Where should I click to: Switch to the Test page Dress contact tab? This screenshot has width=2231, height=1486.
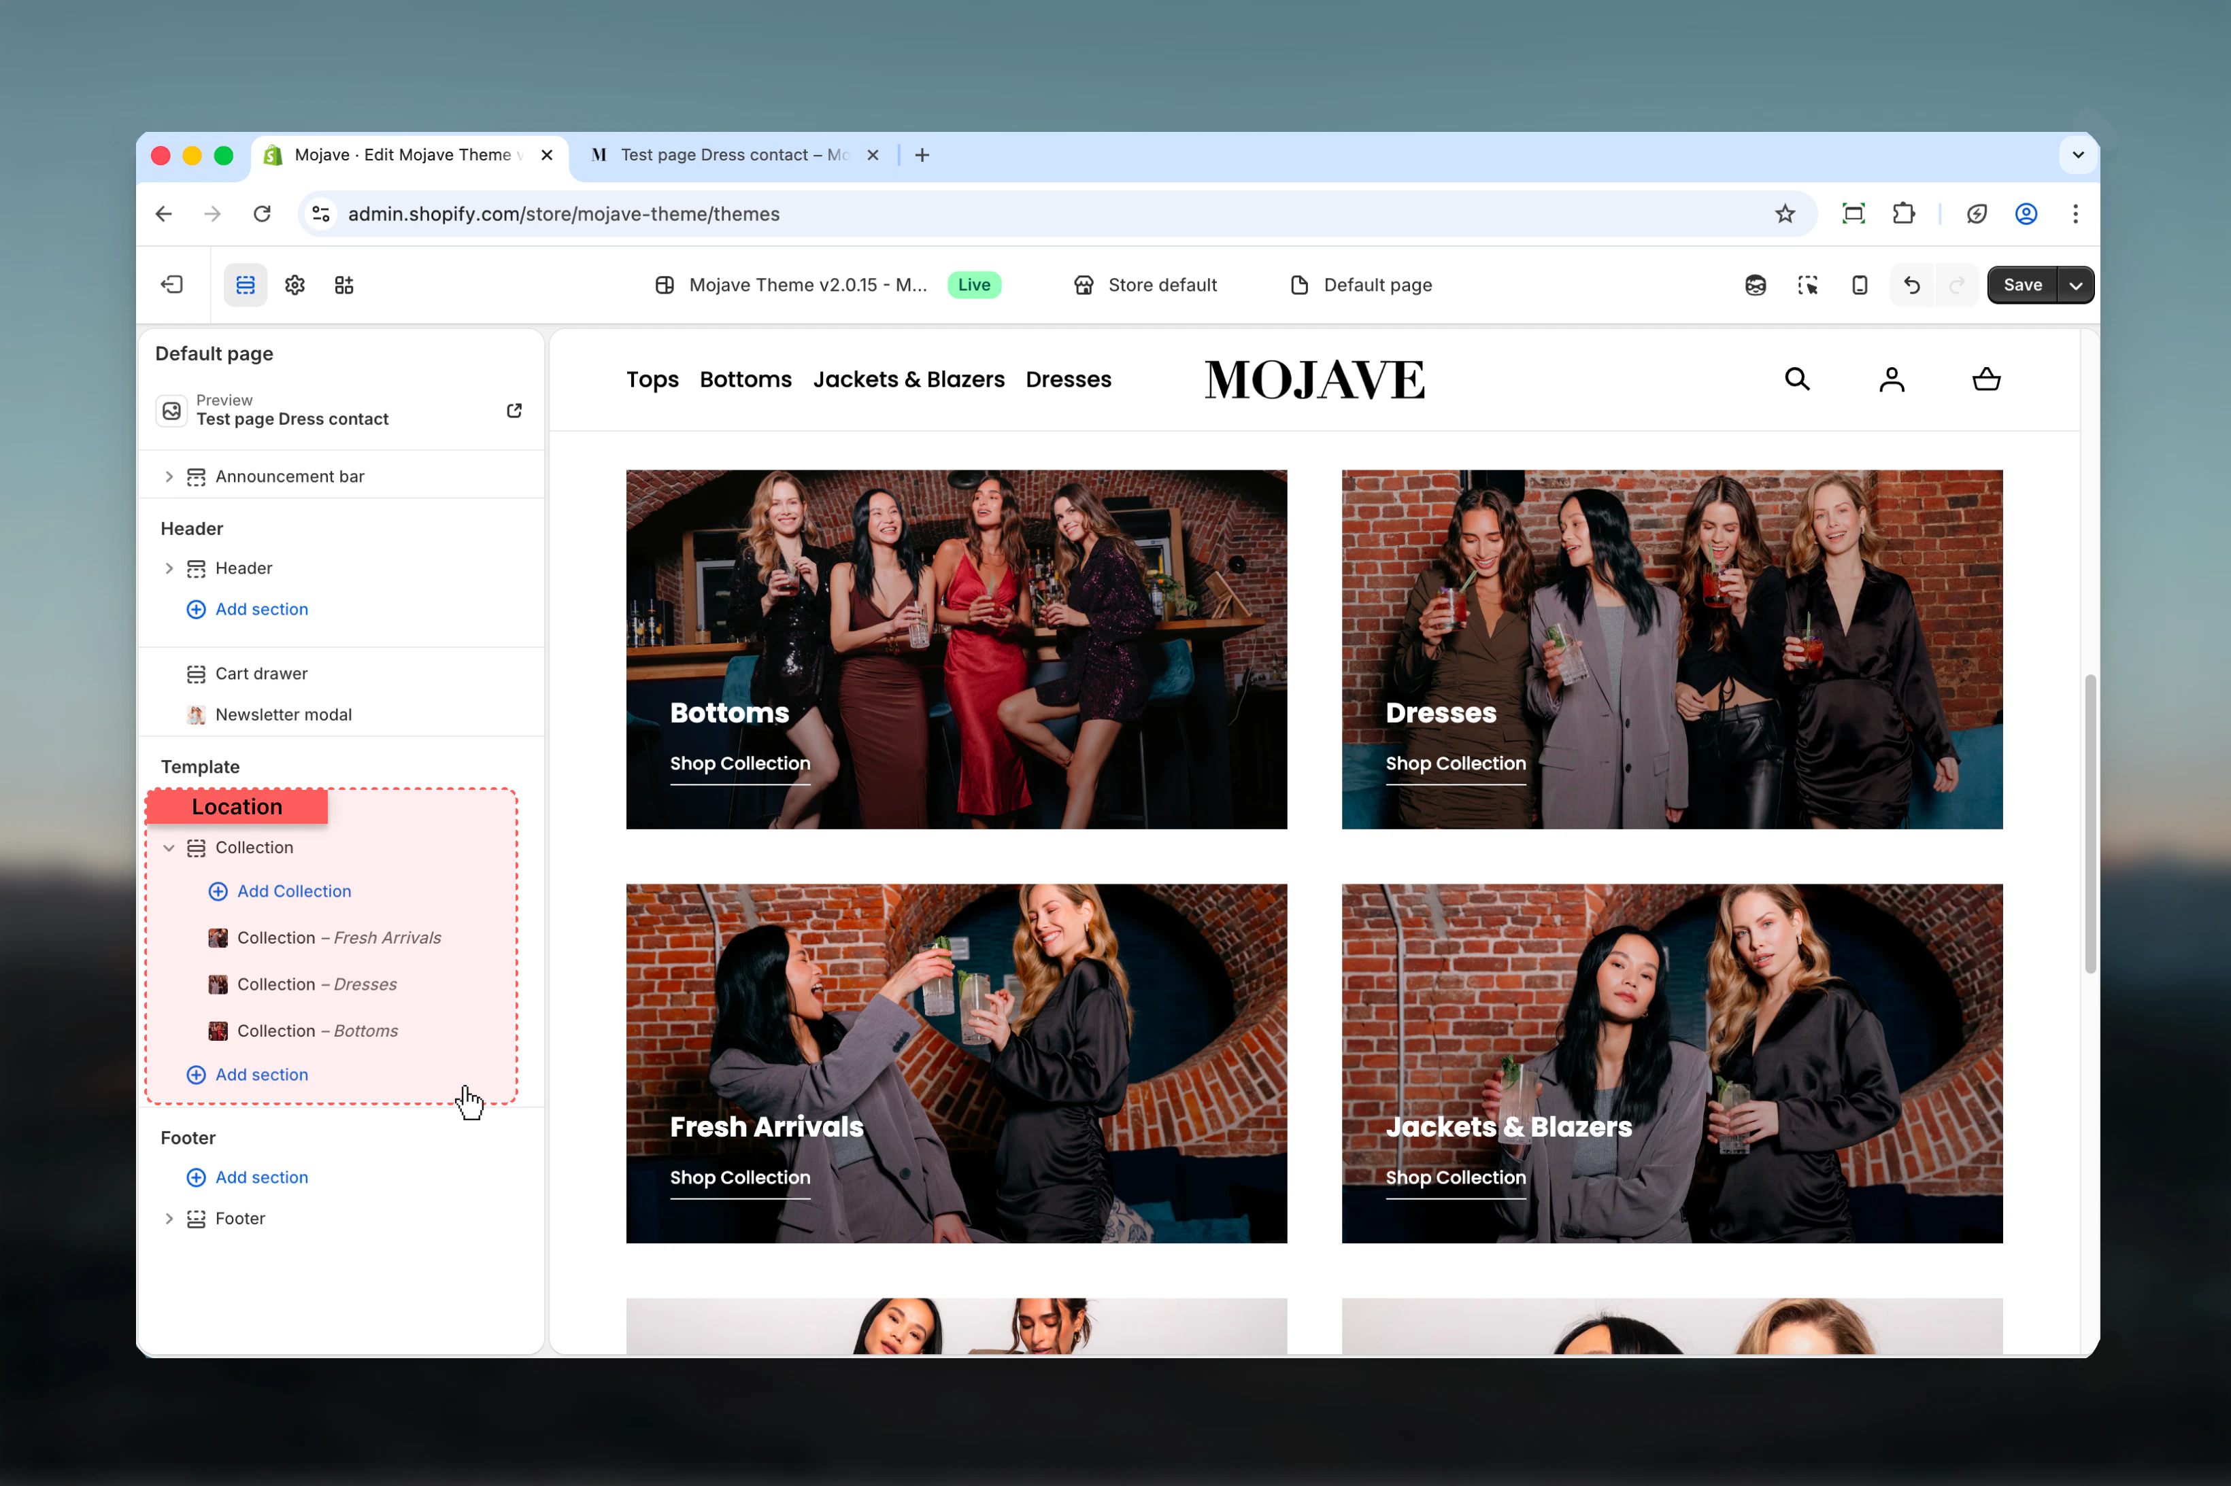click(x=735, y=154)
